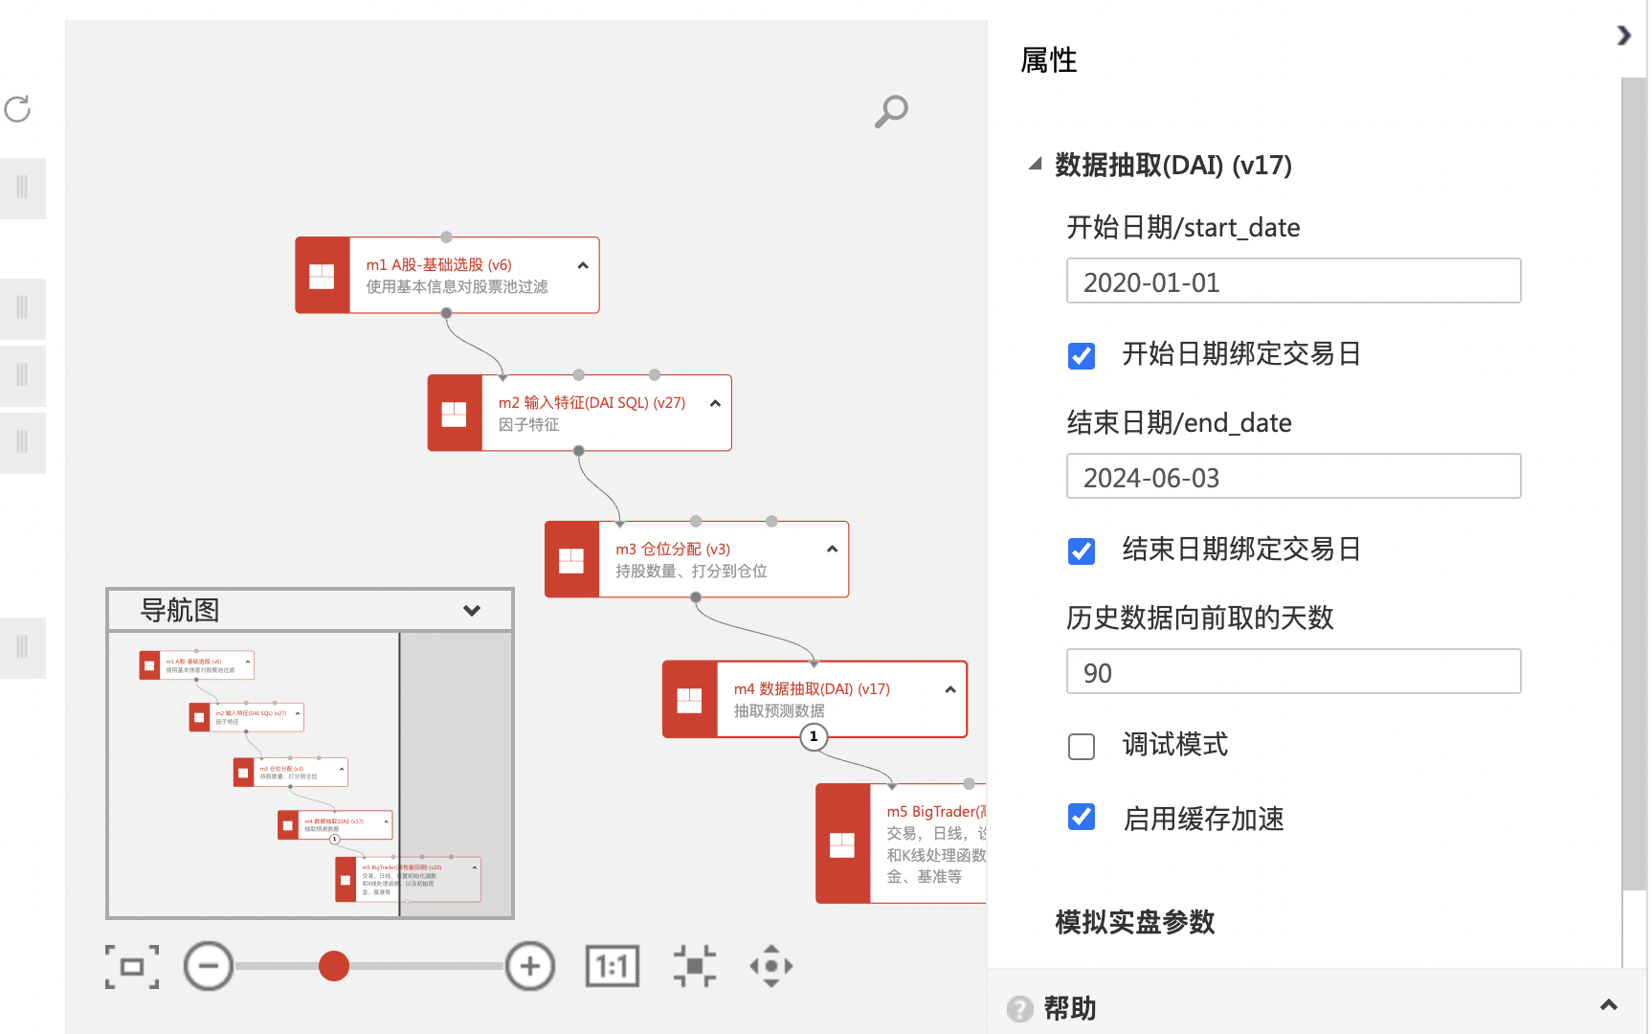Click the start_date input field
Screen dimensions: 1652x1034
point(1293,281)
